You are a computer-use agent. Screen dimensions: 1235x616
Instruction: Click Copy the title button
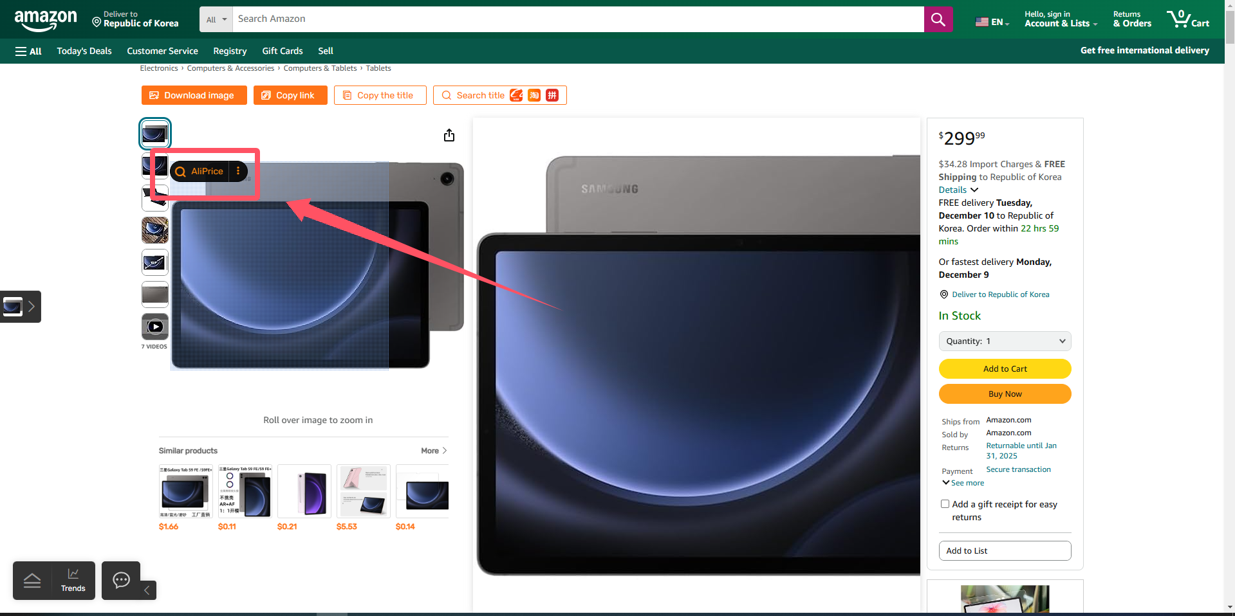(380, 95)
